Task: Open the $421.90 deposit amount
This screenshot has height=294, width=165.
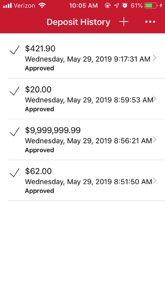Action: 40,49
